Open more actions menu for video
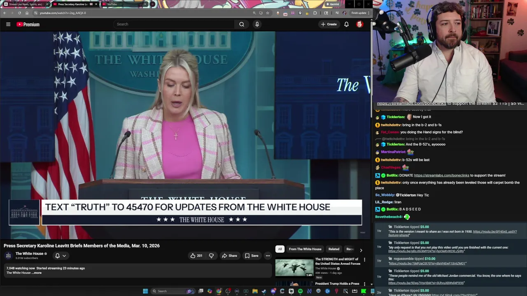This screenshot has width=527, height=296. pos(268,256)
